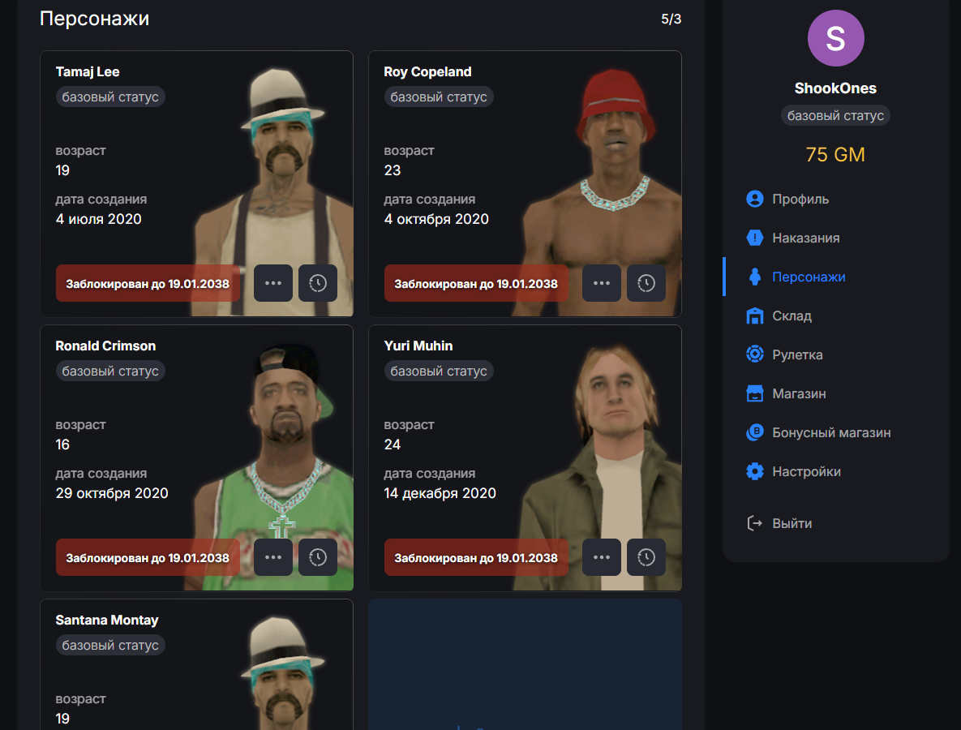Click Заблокирован badge on Tamaj Lee
Viewport: 961px width, 730px height.
148,283
